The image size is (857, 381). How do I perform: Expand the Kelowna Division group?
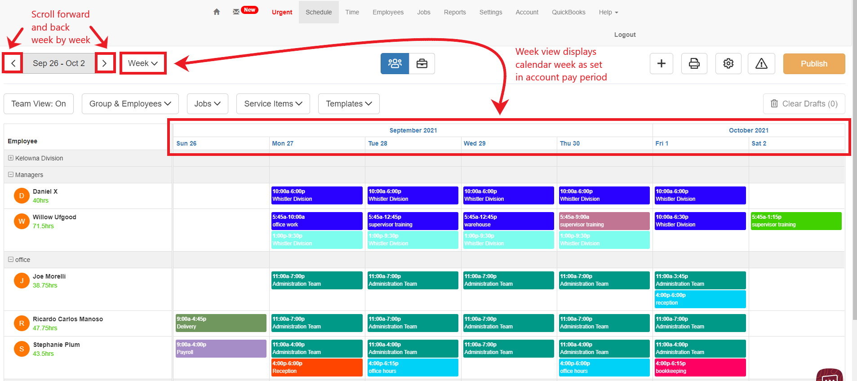(11, 158)
